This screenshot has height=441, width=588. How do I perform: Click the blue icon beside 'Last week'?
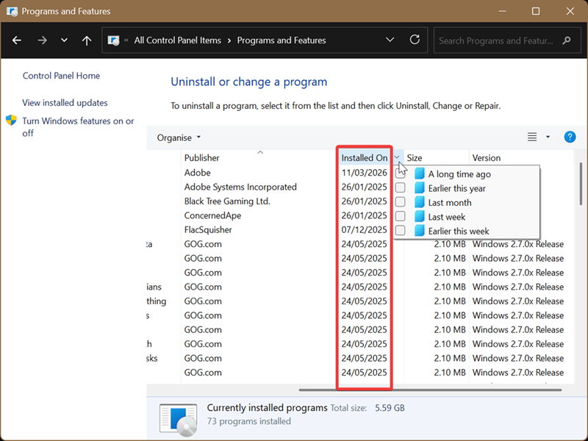[x=419, y=216]
